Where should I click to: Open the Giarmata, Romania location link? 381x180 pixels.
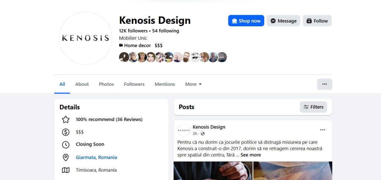[x=96, y=157]
